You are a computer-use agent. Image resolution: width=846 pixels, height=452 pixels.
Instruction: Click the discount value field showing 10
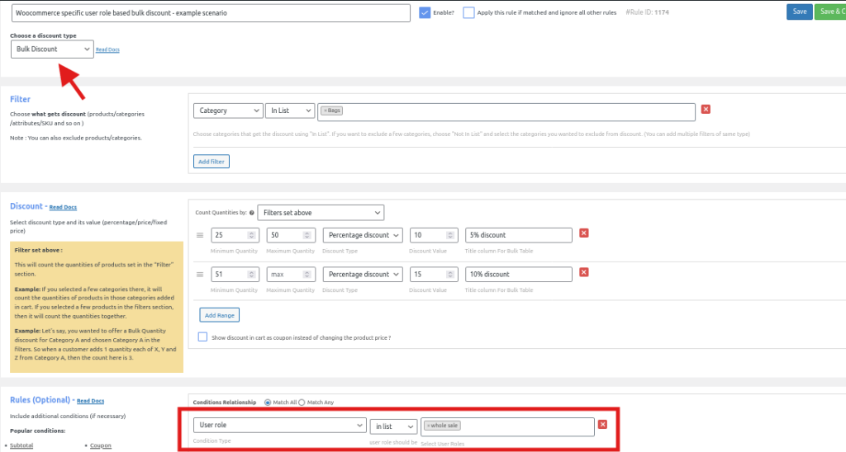click(x=434, y=235)
